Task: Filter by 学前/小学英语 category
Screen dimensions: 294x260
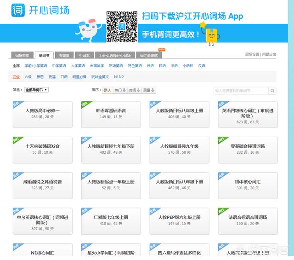Action: [36, 66]
